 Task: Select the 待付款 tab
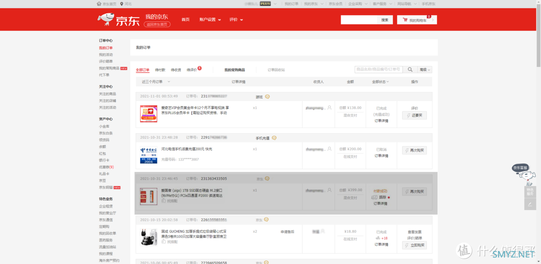click(160, 70)
